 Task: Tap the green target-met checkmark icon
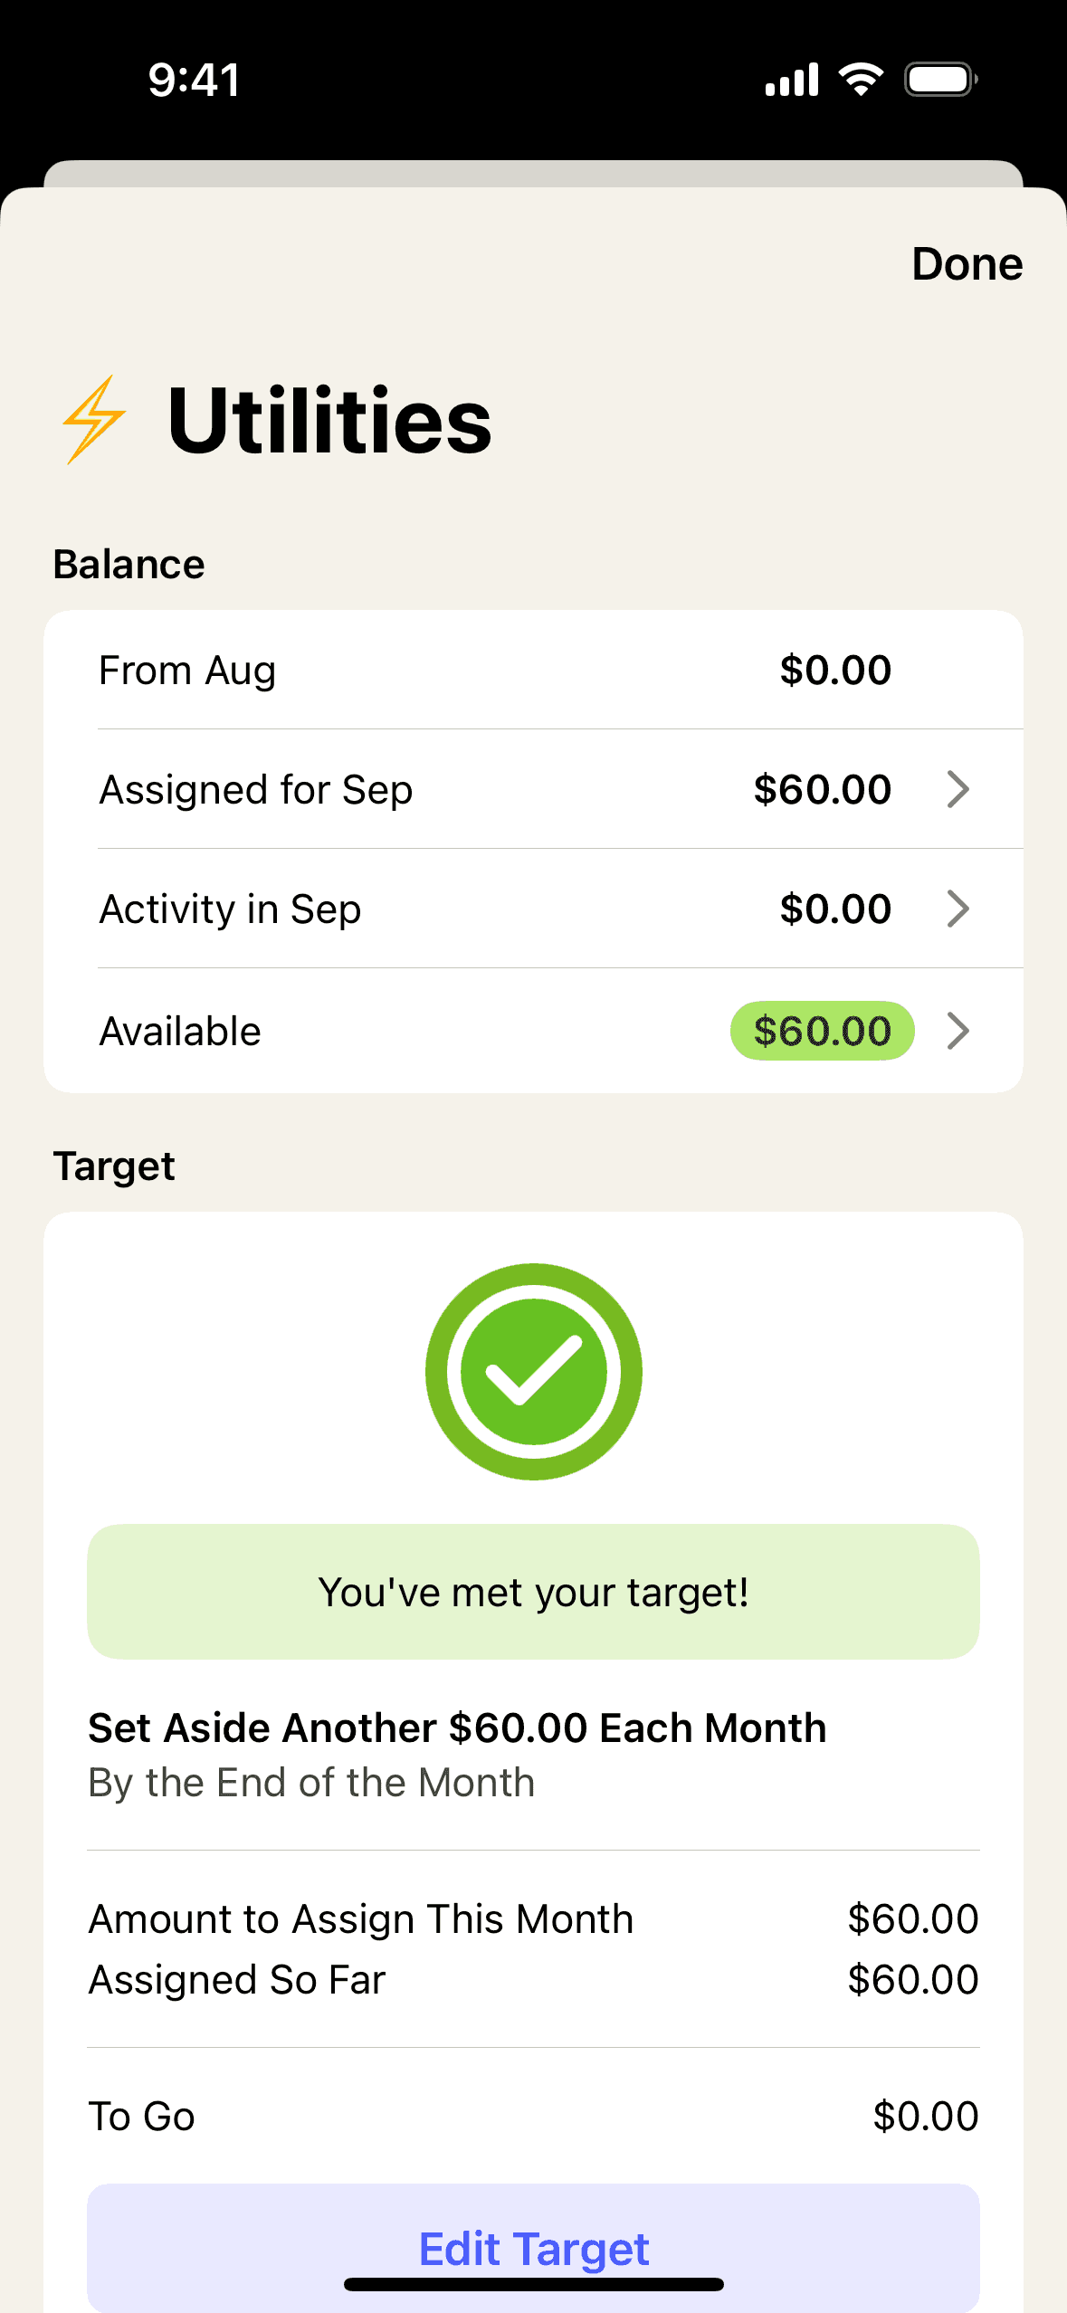pos(533,1372)
